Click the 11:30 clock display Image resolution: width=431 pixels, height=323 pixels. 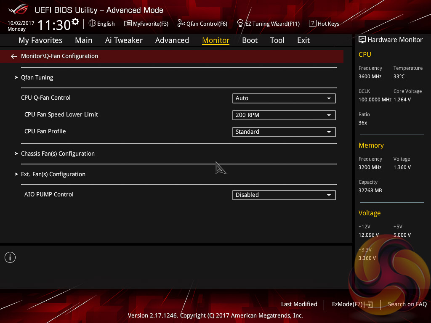point(54,25)
